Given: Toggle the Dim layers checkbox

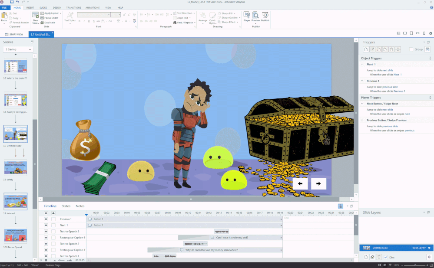Looking at the screenshot, I should click(386, 257).
